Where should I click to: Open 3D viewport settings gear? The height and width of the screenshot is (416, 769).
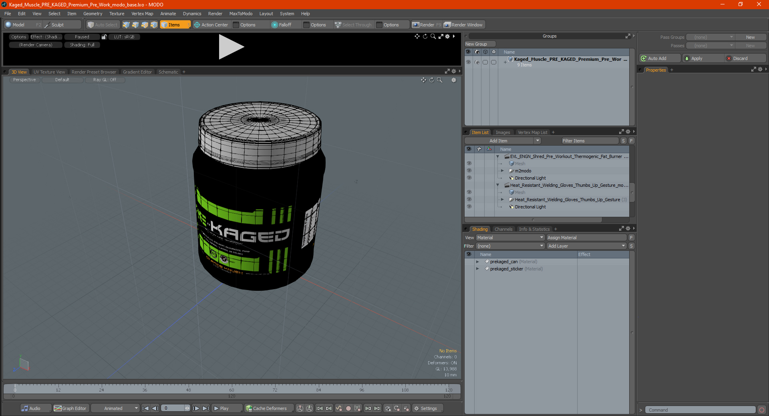[x=454, y=80]
